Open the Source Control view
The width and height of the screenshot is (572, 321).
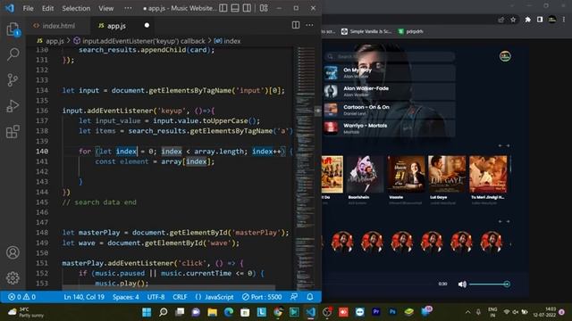13,80
